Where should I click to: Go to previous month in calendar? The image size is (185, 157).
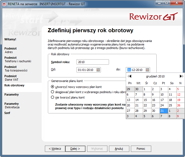coord(129,76)
